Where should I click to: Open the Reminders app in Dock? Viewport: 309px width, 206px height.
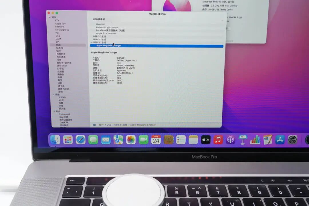tap(181, 140)
